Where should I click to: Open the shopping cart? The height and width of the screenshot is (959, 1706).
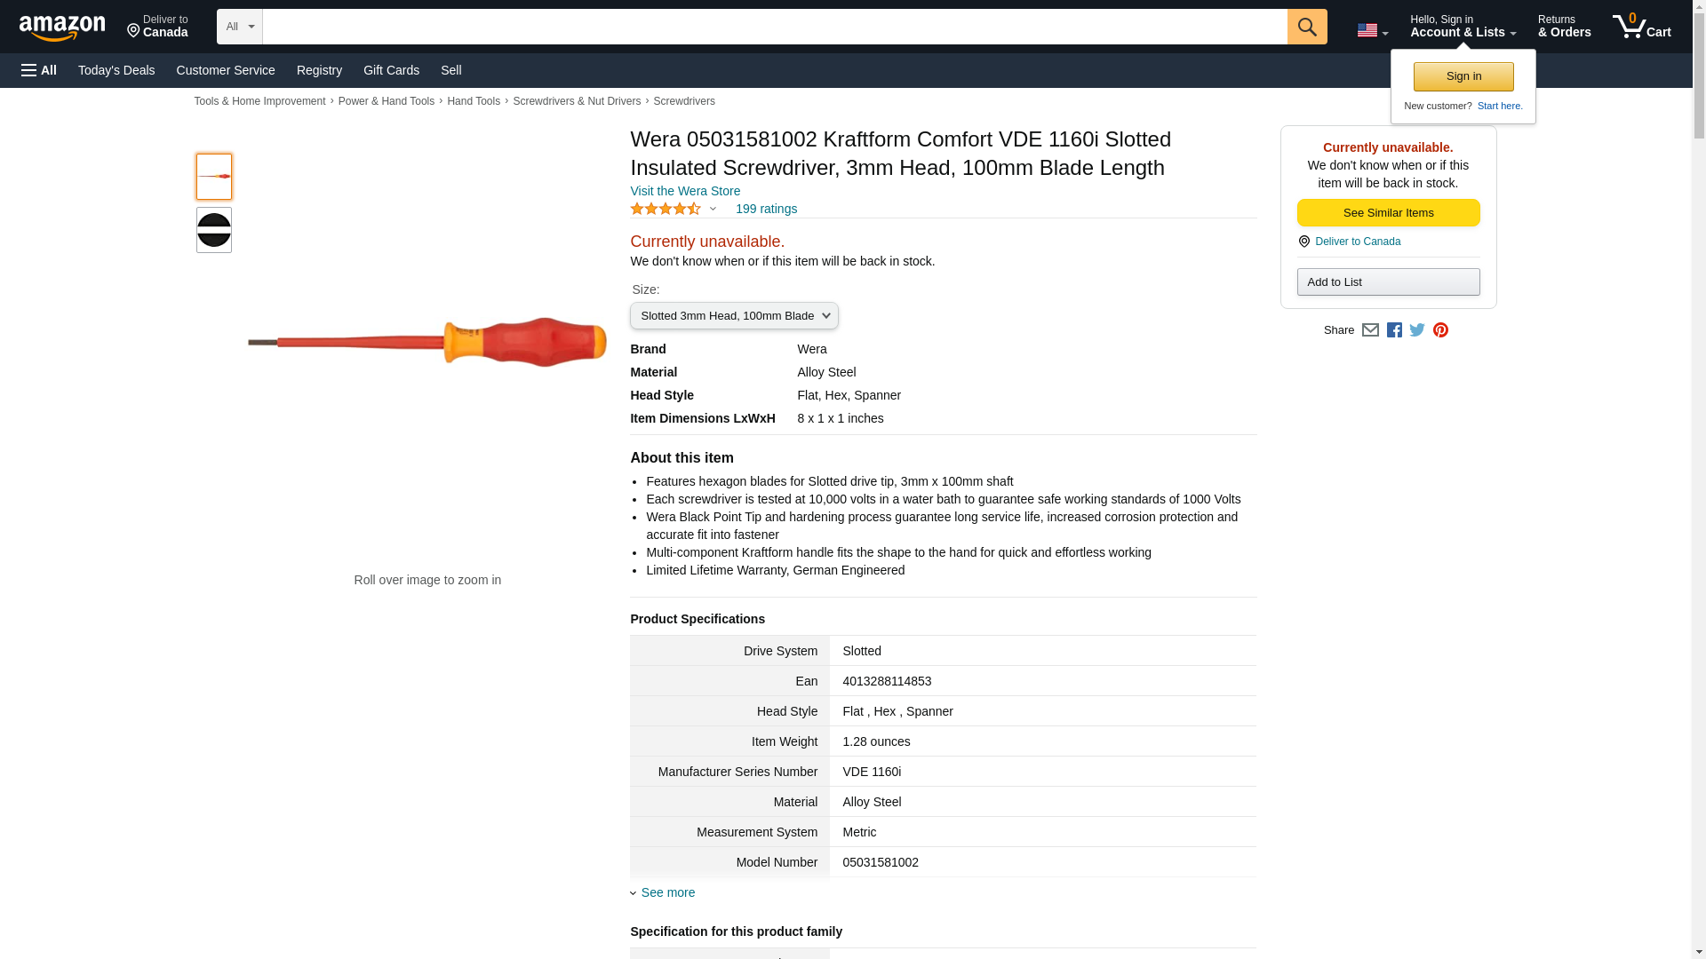coord(1641,27)
